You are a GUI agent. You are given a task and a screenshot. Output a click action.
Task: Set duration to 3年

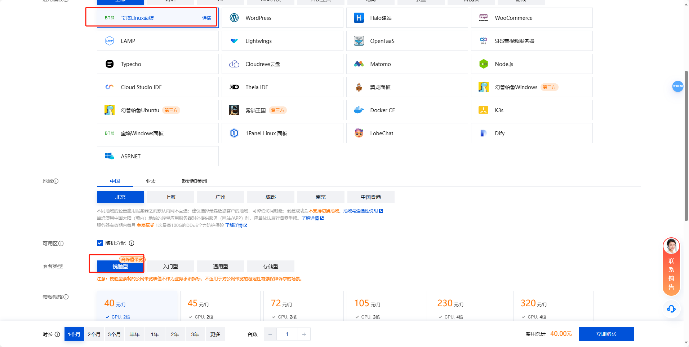coord(195,334)
